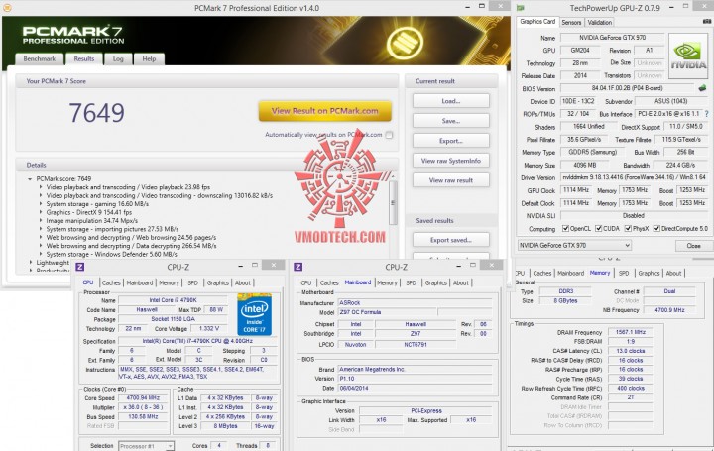This screenshot has height=451, width=714.
Task: Click the GPU Name field NVIDIA GeForce GTX 970
Action: [x=612, y=38]
